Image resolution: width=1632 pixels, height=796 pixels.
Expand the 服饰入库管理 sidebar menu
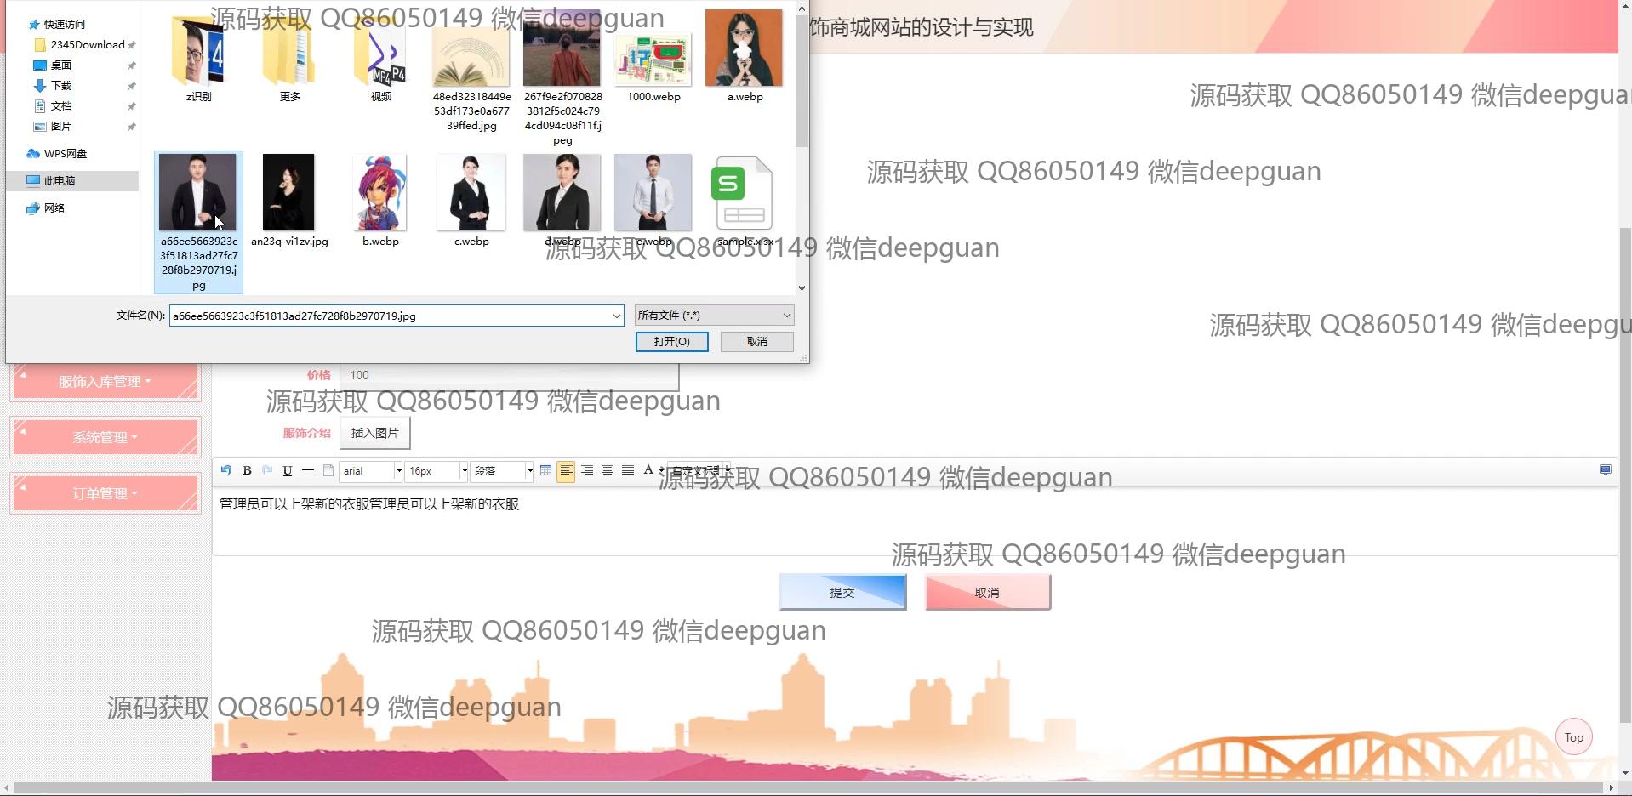pos(105,382)
